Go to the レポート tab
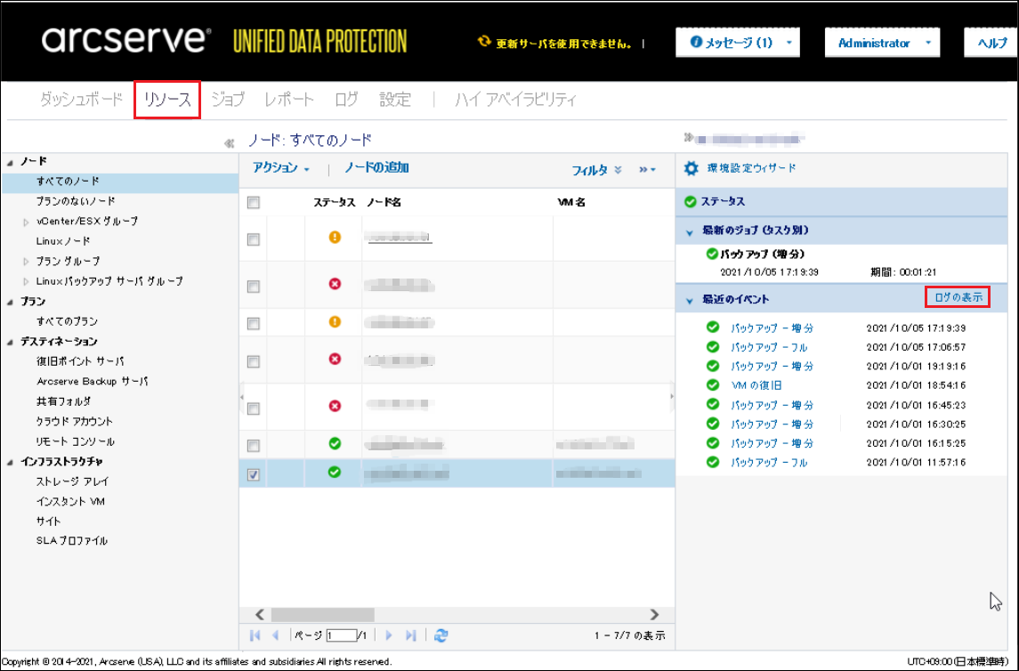 point(289,100)
